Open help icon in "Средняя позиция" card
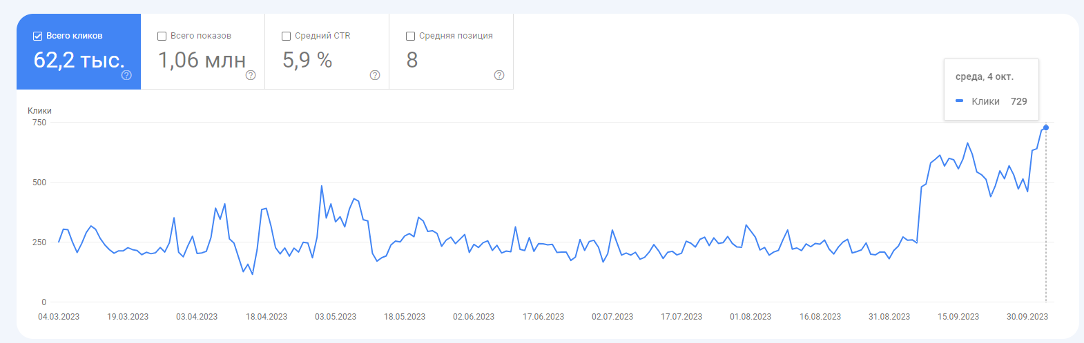Screen dimensions: 1084x343 pos(499,75)
